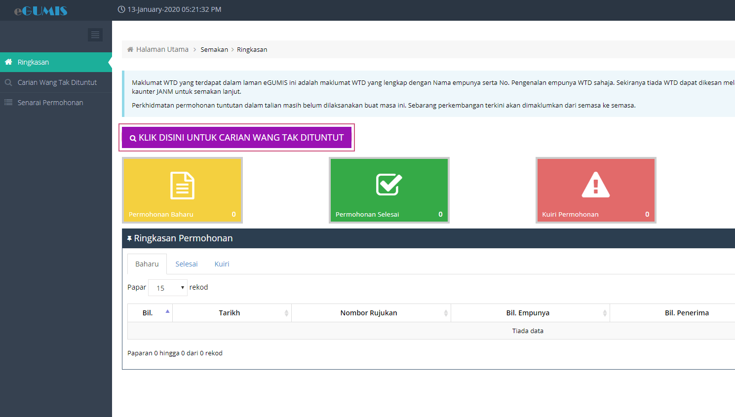Click the document icon on the yellow Permohonan Baharu card

[182, 186]
